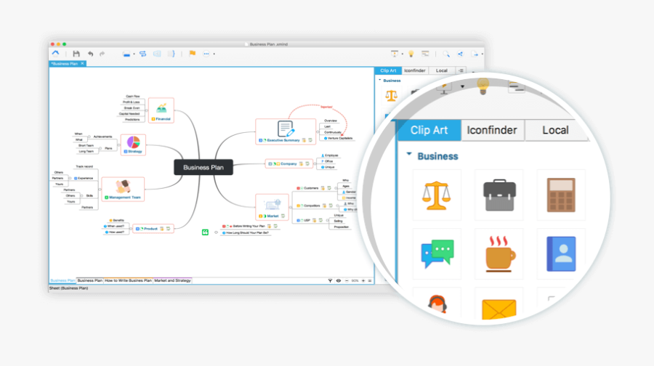Click the Save icon in the toolbar
Viewport: 654px width, 366px height.
tap(76, 54)
